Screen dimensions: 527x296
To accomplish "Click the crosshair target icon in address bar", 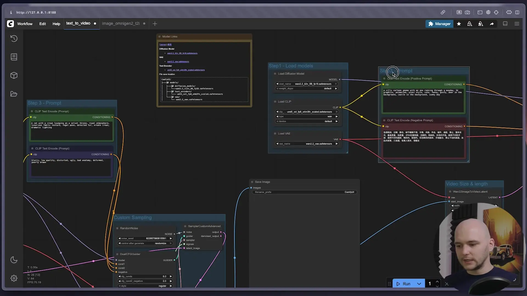I will click(496, 12).
